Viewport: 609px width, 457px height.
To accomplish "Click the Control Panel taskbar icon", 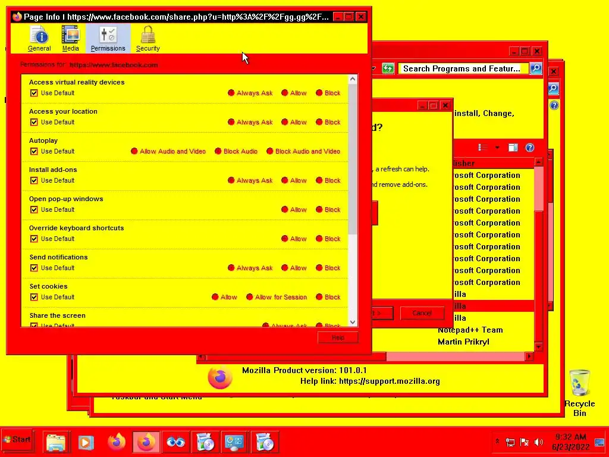I will [234, 442].
